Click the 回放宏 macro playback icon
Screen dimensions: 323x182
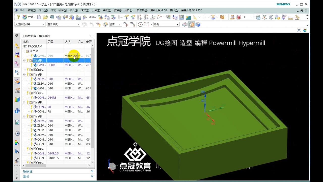[x=92, y=17]
